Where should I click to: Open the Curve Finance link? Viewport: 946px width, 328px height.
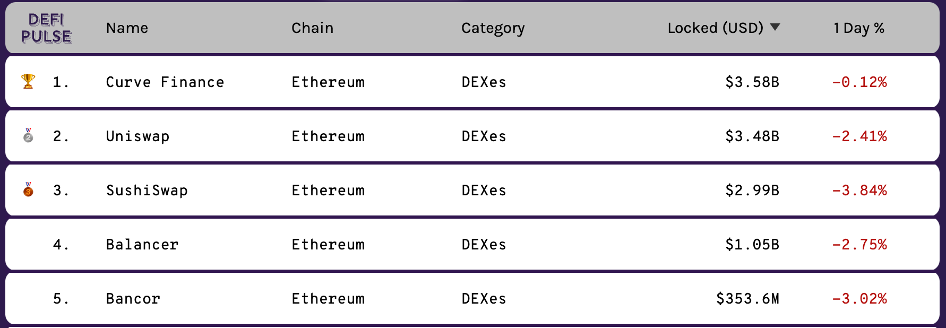pos(165,82)
